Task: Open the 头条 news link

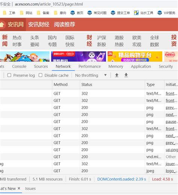Action: click(x=35, y=38)
